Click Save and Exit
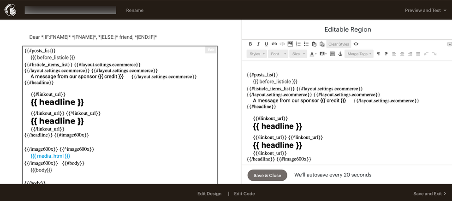 [x=429, y=194]
